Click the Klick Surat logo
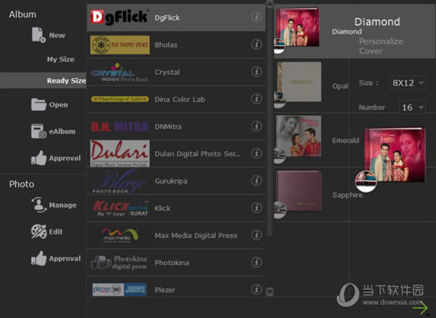Image resolution: width=436 pixels, height=318 pixels. [x=120, y=208]
